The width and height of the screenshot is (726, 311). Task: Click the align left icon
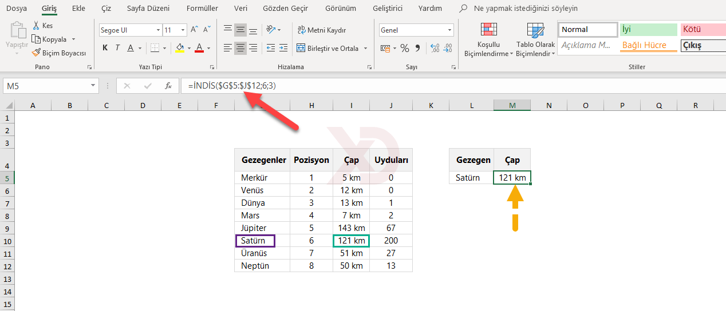click(x=228, y=48)
